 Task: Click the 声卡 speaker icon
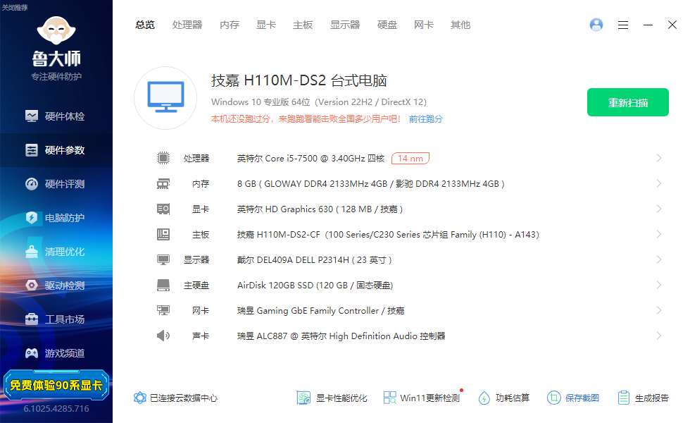tap(163, 336)
